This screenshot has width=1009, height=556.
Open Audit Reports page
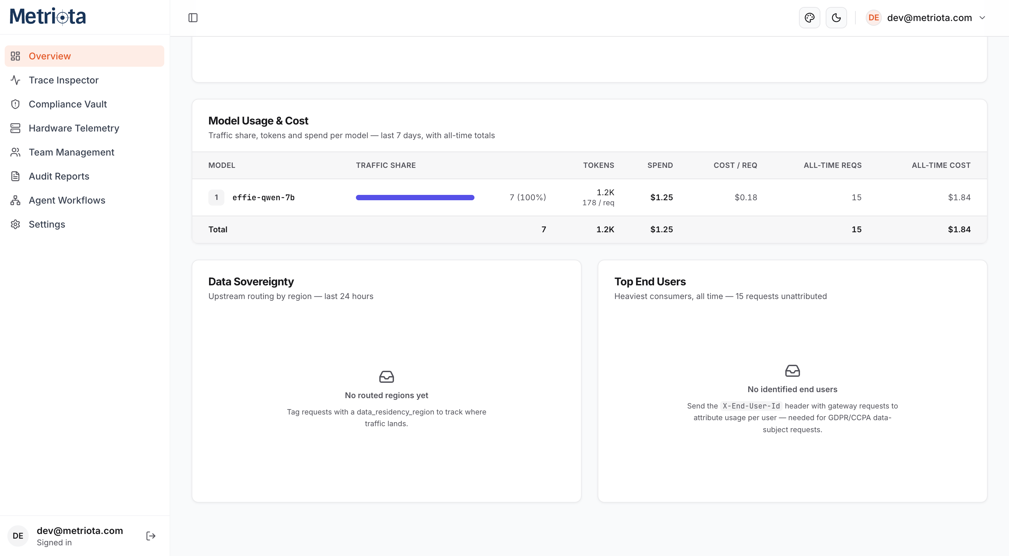click(x=84, y=176)
